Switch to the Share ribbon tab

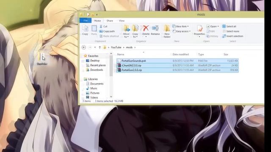click(x=110, y=21)
